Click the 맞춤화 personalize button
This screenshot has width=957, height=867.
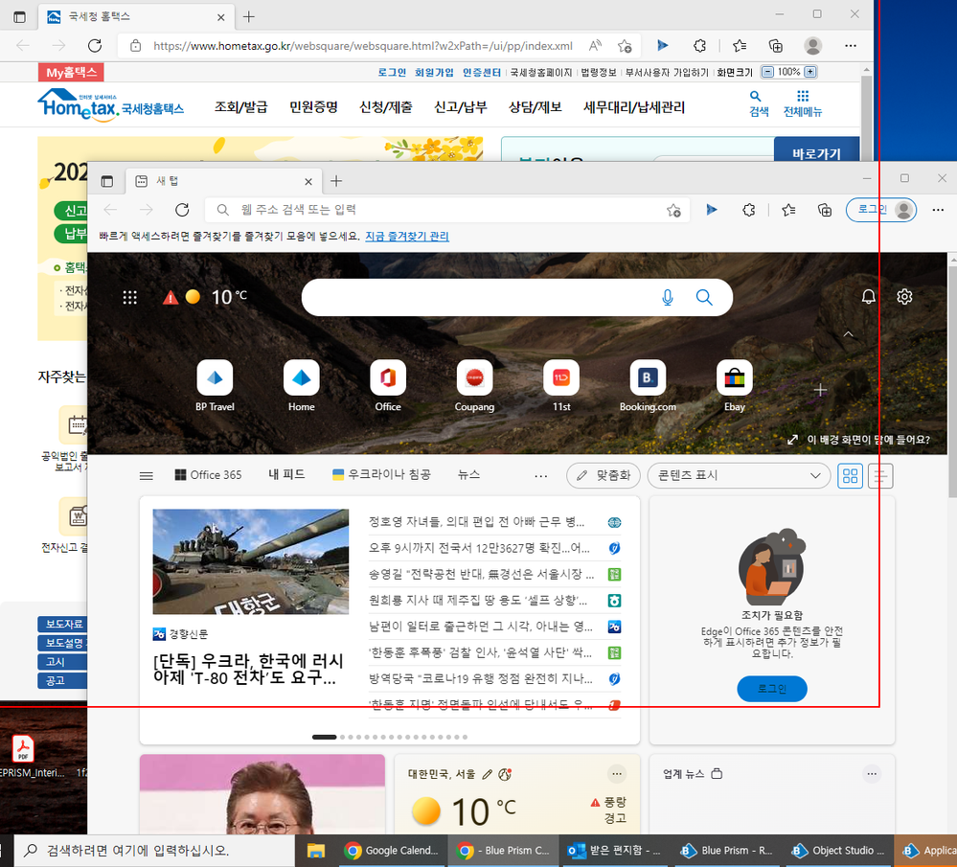click(604, 475)
